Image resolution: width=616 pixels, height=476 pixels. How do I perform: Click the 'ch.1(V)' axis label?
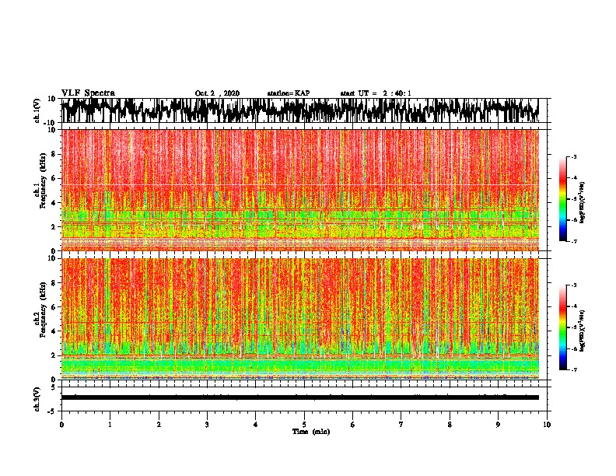37,110
